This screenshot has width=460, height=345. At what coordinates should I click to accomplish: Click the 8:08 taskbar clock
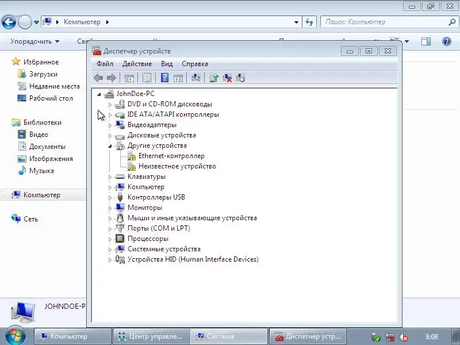[x=432, y=337]
